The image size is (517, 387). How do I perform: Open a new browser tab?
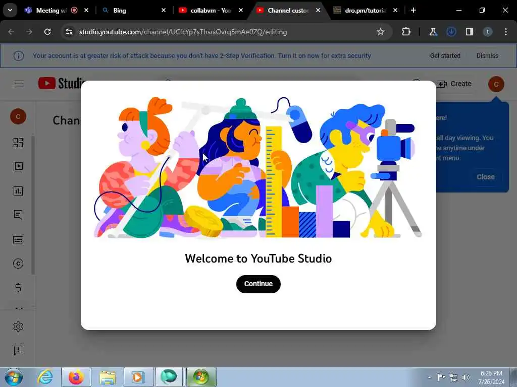(x=413, y=10)
